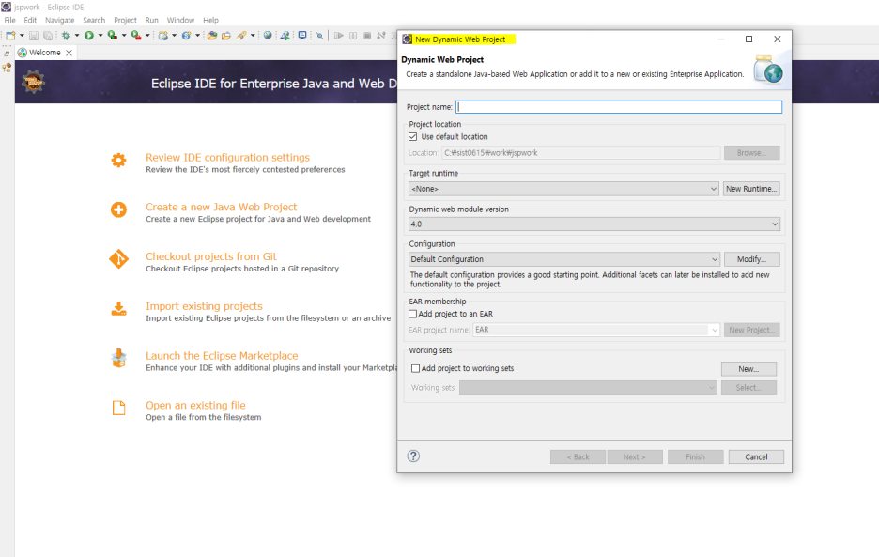Viewport: 879px width, 557px height.
Task: Click the Launch Web Service icon
Action: 285,36
